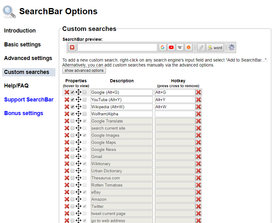279x223 pixels.
Task: Uncheck the enabled checkbox for Wolfram|Alpha
Action: [x=72, y=114]
